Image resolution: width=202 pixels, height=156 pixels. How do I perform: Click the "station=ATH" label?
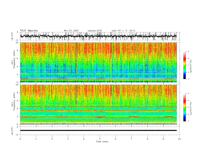95,31
